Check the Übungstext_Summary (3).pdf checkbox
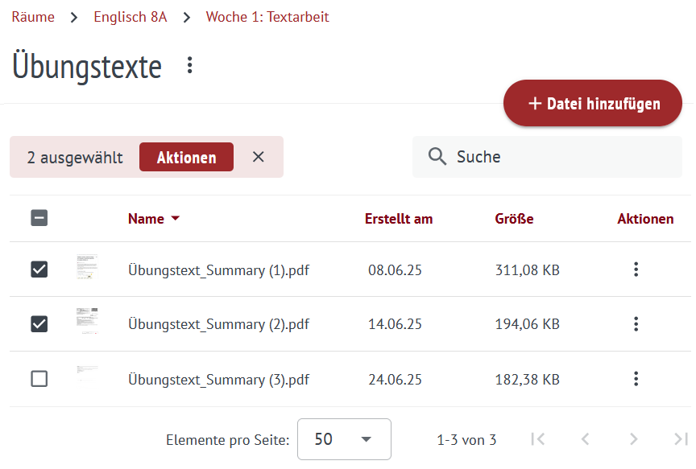This screenshot has width=696, height=469. [39, 379]
